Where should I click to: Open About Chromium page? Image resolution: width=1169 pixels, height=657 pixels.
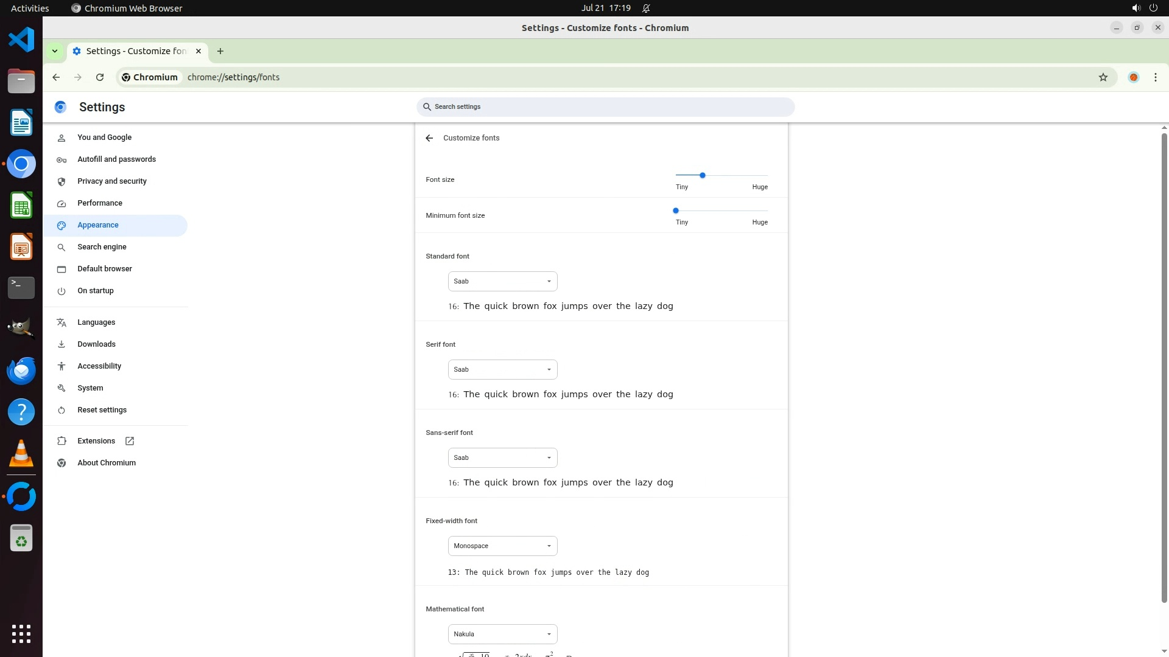(107, 463)
